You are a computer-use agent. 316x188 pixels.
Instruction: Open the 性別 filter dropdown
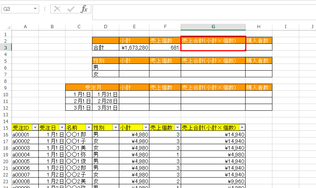[116, 127]
